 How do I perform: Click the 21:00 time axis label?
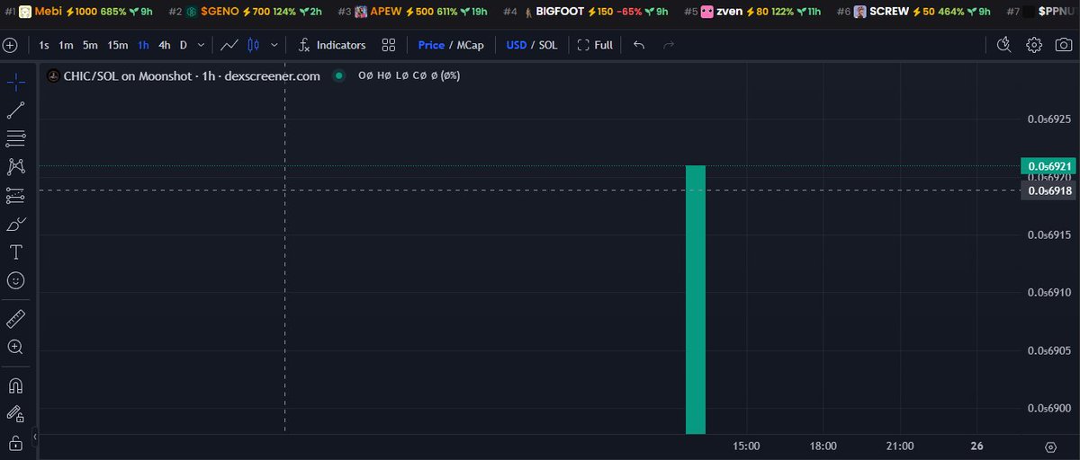click(x=900, y=447)
